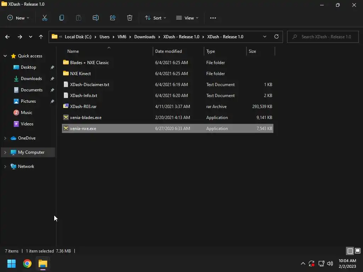The height and width of the screenshot is (272, 363).
Task: Select the XDash-R03.rar archive icon
Action: tap(66, 106)
